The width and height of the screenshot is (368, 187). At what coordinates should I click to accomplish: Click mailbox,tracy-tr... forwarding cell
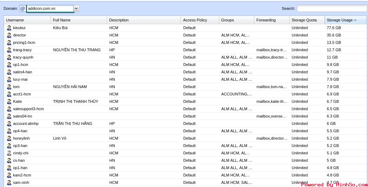coord(272,50)
